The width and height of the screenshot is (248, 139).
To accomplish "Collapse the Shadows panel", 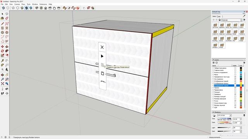I will [x=213, y=112].
